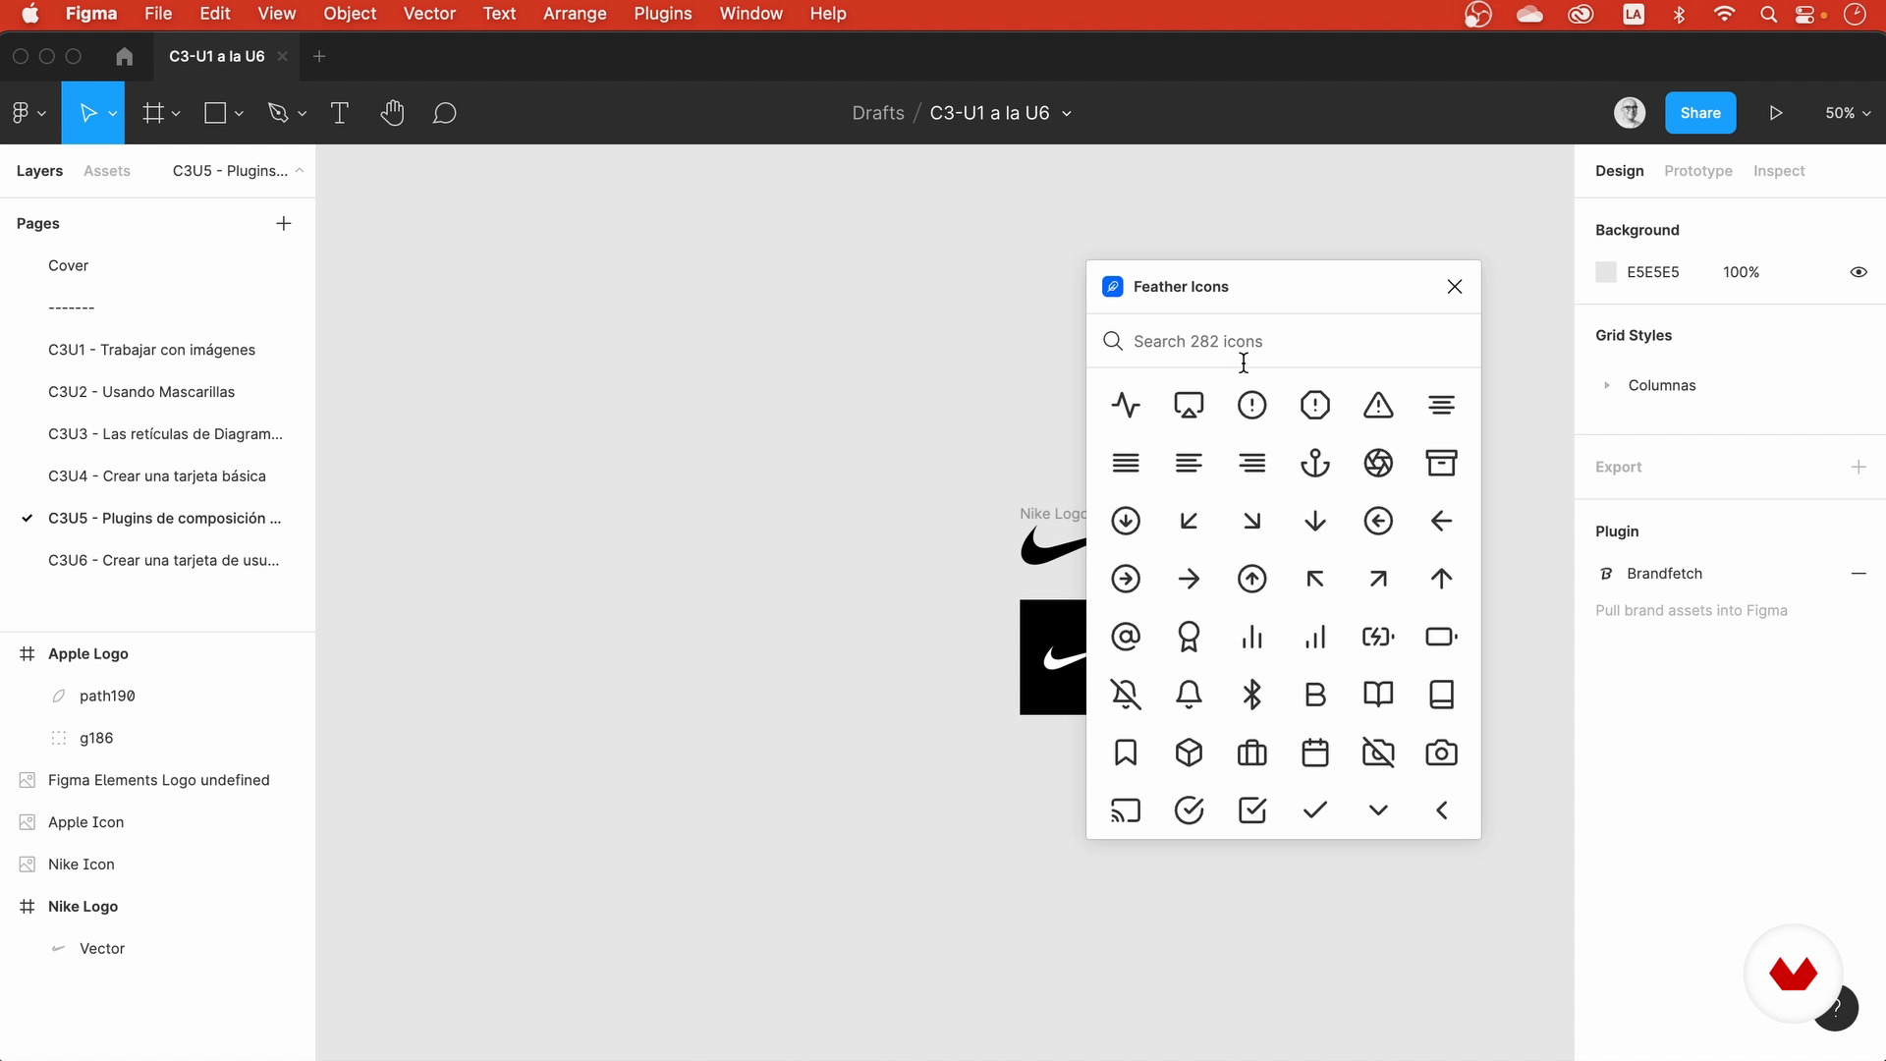Open Frame tool options dropdown
The image size is (1886, 1061).
(x=176, y=114)
